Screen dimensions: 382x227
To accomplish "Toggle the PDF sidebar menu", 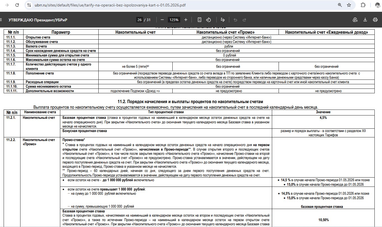I will coord(1,20).
